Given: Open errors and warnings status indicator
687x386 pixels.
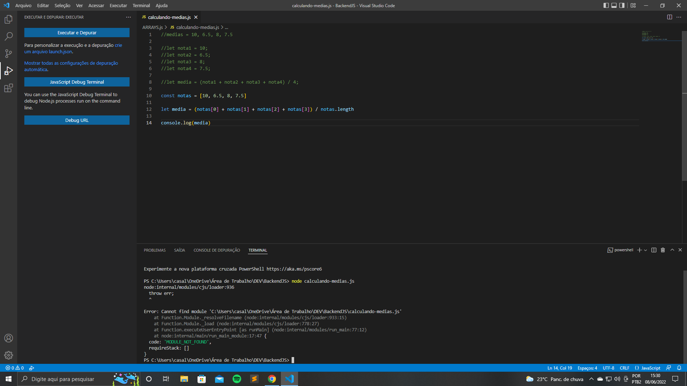Looking at the screenshot, I should click(15, 368).
